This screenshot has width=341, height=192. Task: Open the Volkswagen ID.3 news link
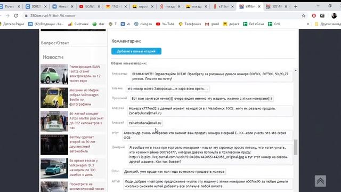pos(84,167)
